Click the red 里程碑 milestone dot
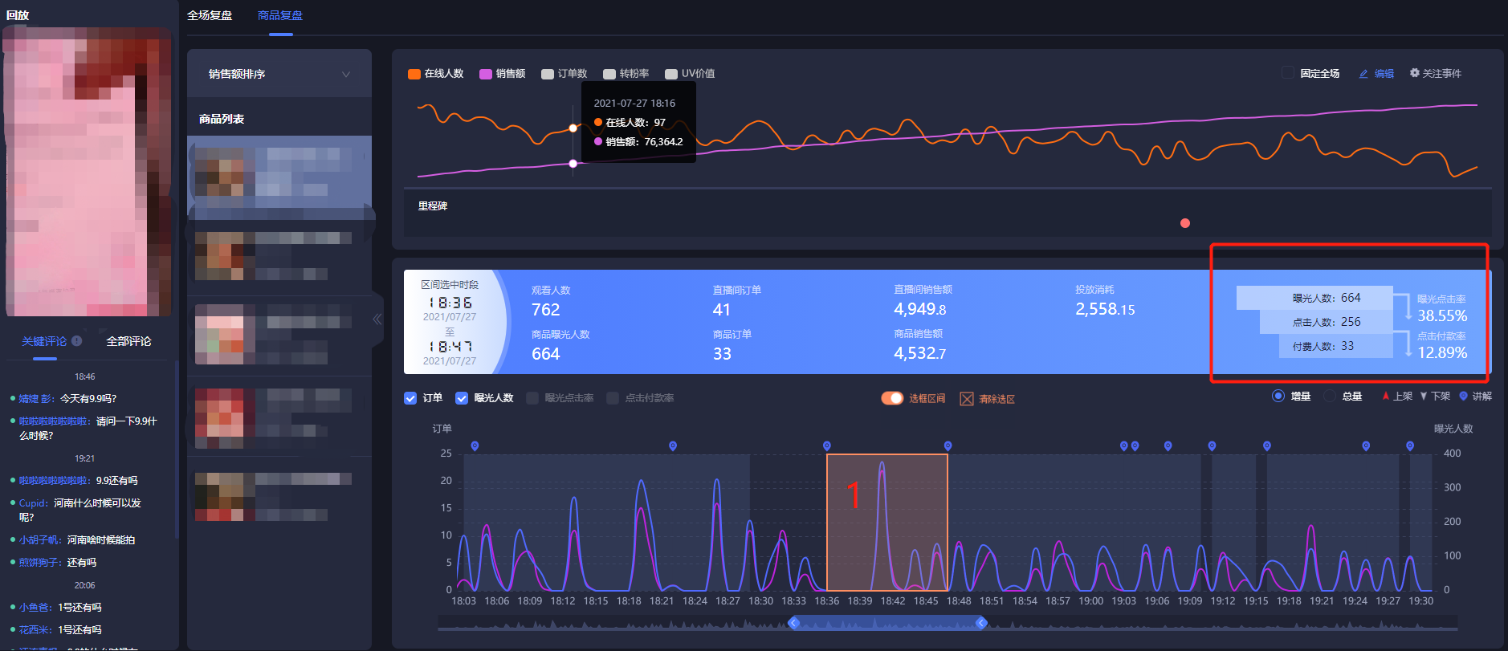Screen dimensions: 1508x651 1185,223
